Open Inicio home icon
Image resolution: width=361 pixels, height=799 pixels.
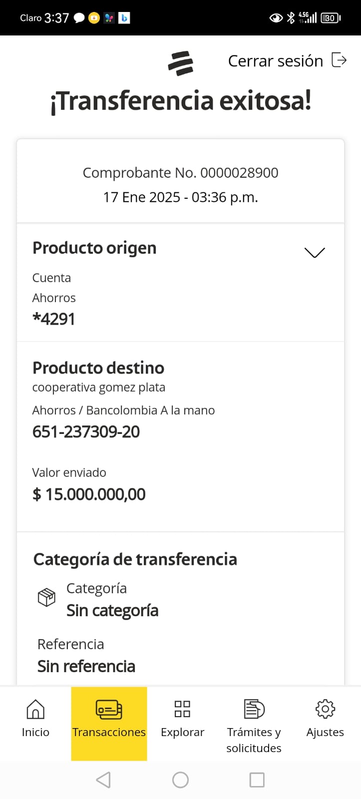click(x=35, y=709)
